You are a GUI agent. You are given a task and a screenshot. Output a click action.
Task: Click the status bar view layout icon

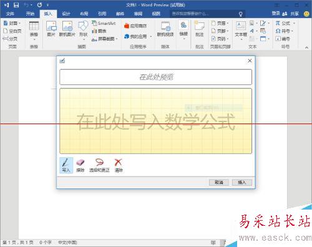[x=213, y=243]
